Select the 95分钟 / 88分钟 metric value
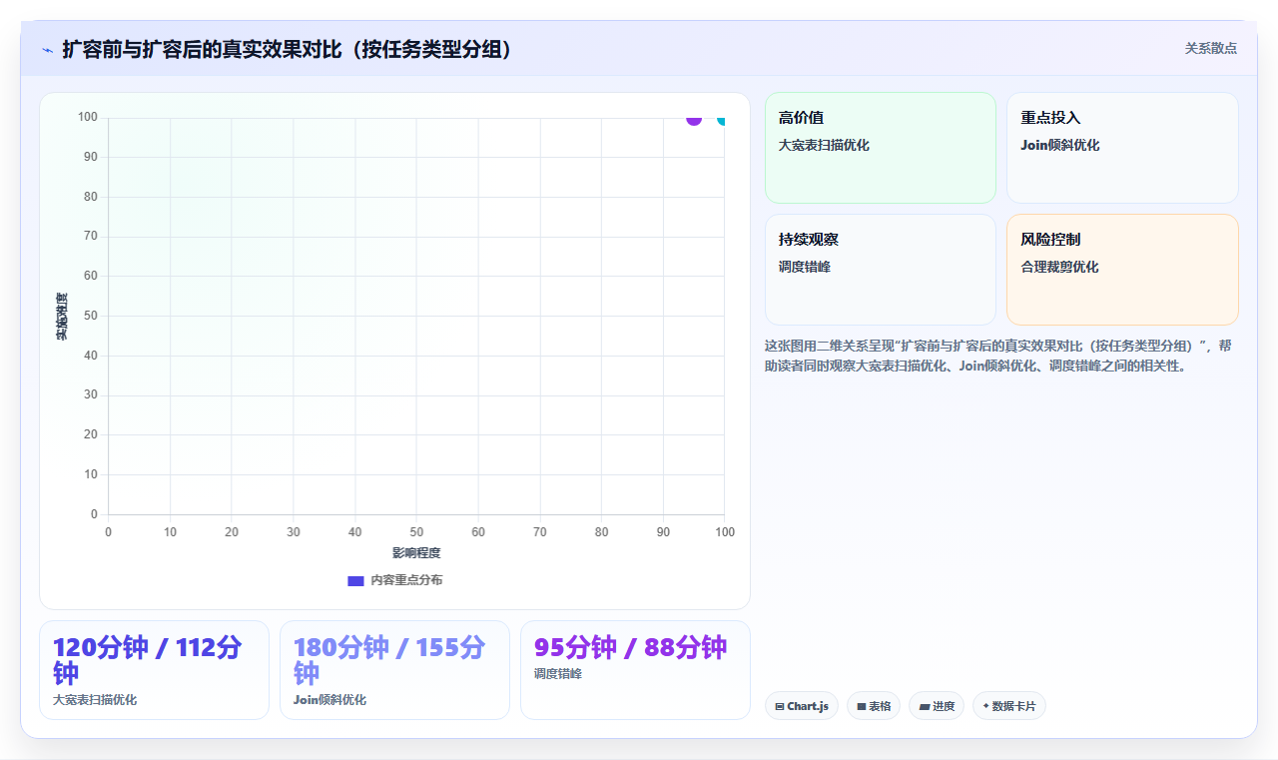1278x760 pixels. 630,647
